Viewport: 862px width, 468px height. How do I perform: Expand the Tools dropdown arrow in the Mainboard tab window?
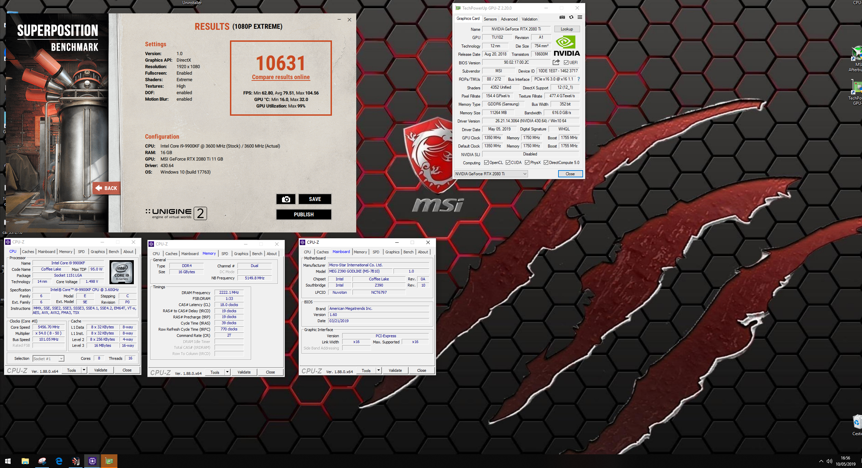coord(378,370)
